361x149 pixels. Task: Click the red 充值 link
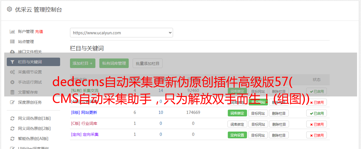pyautogui.click(x=39, y=31)
